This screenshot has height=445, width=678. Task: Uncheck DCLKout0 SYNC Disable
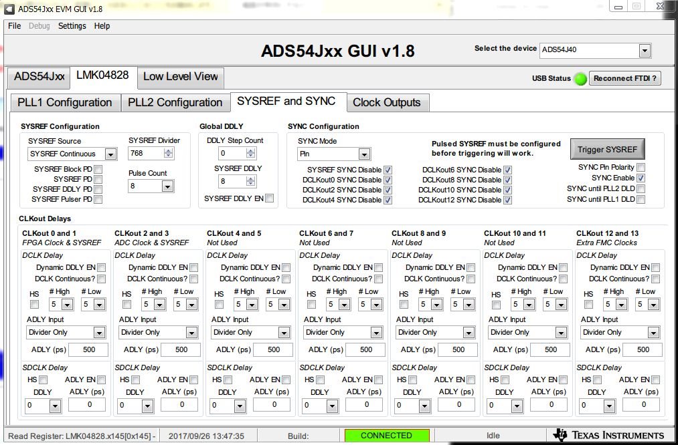388,180
